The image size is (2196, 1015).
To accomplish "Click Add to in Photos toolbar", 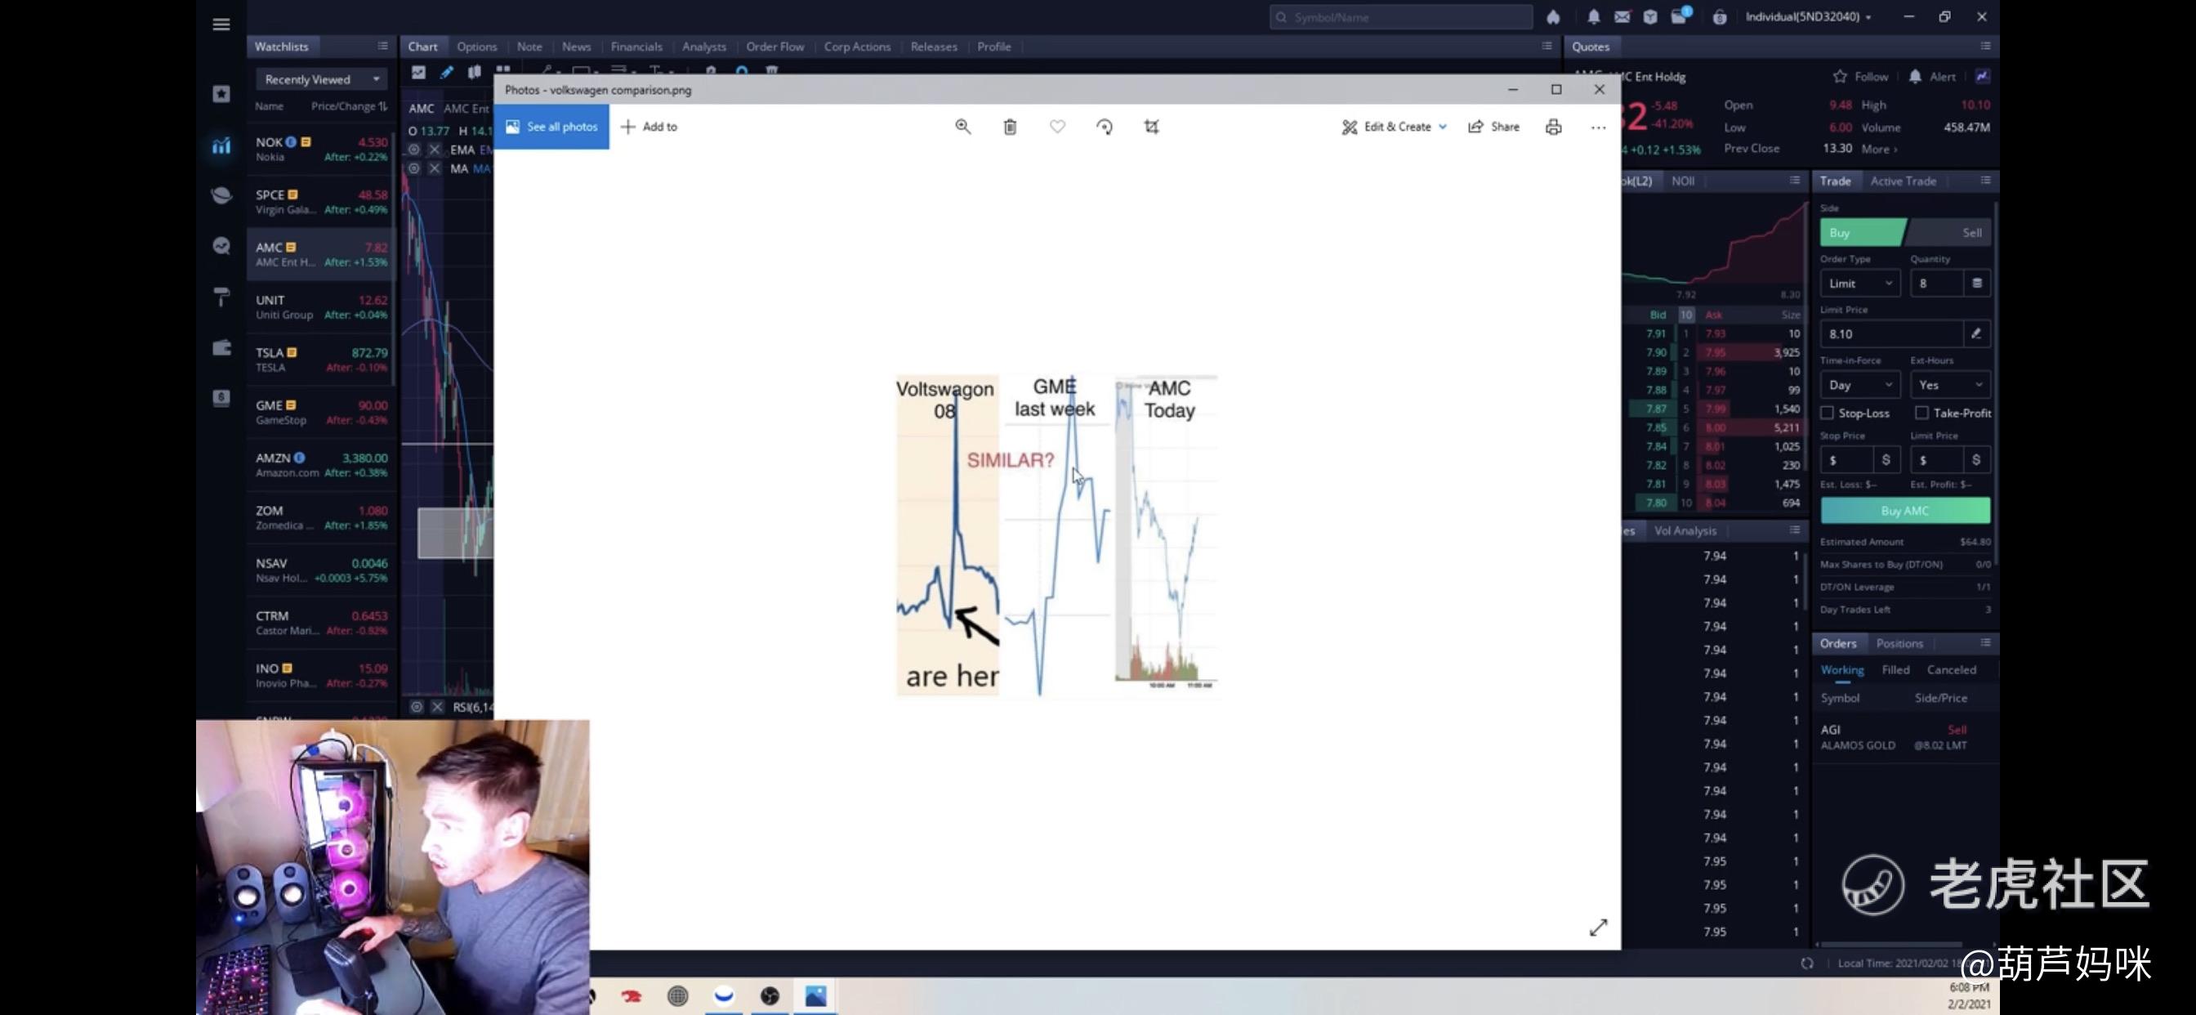I will click(649, 127).
